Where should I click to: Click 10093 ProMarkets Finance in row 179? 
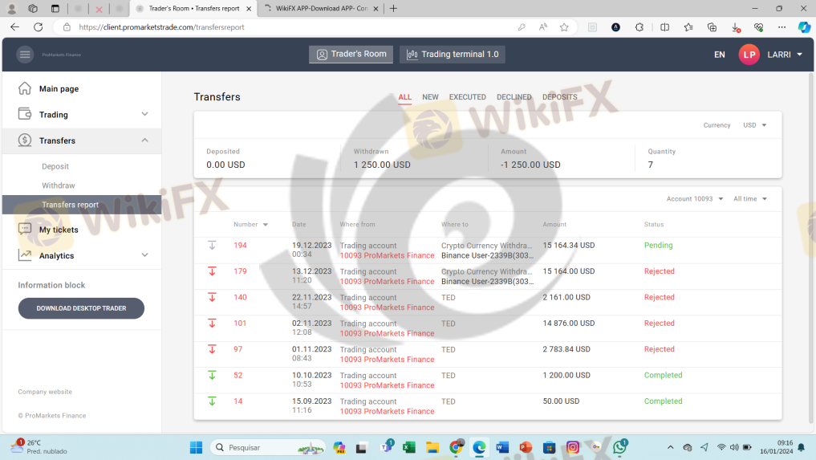(x=387, y=281)
